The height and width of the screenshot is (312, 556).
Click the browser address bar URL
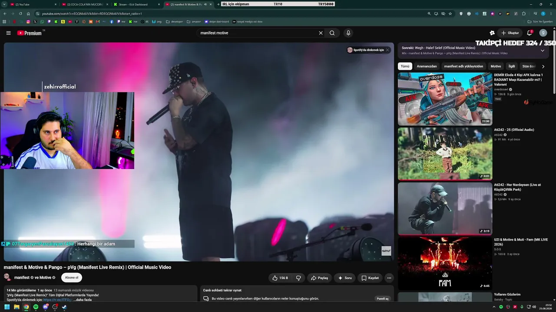coord(92,13)
